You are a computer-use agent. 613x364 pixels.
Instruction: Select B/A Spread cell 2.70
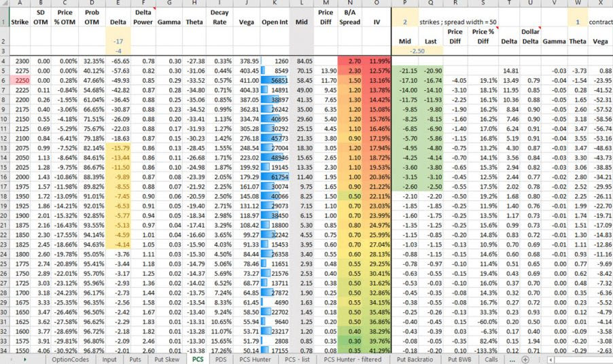pyautogui.click(x=350, y=61)
